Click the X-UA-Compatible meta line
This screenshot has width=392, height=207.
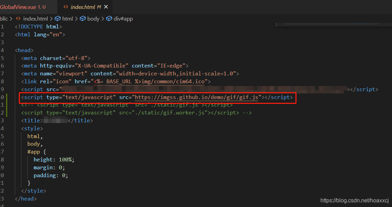tap(105, 66)
